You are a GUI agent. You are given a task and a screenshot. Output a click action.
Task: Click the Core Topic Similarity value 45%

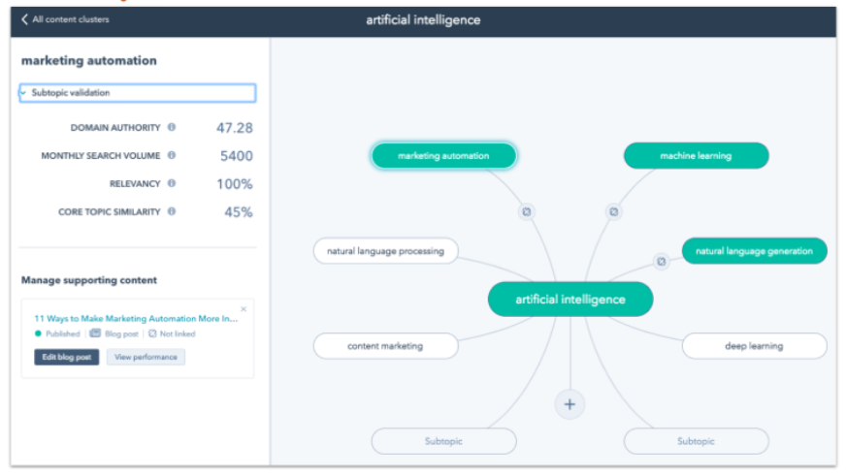tap(239, 212)
